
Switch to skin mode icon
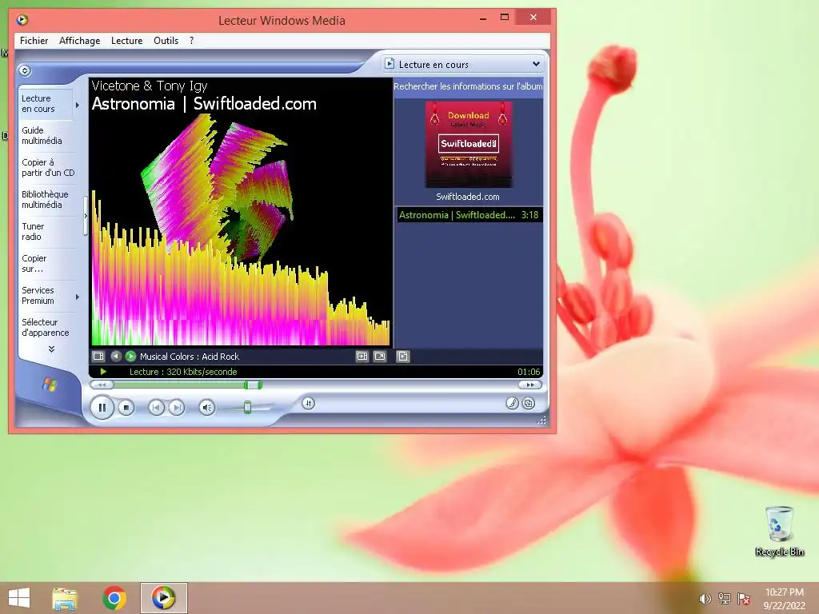point(529,403)
